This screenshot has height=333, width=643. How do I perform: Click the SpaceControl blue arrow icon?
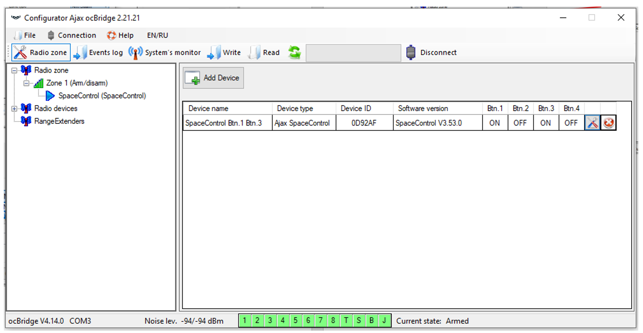point(50,96)
